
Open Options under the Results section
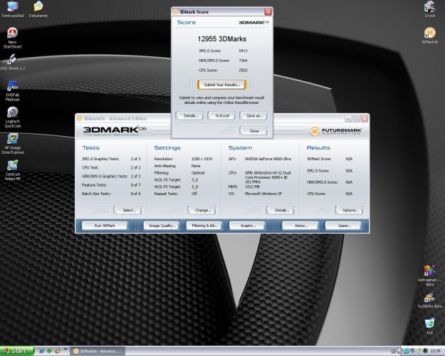[350, 210]
